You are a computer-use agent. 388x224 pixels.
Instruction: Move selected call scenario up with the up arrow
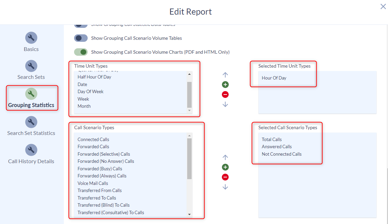coord(225,157)
